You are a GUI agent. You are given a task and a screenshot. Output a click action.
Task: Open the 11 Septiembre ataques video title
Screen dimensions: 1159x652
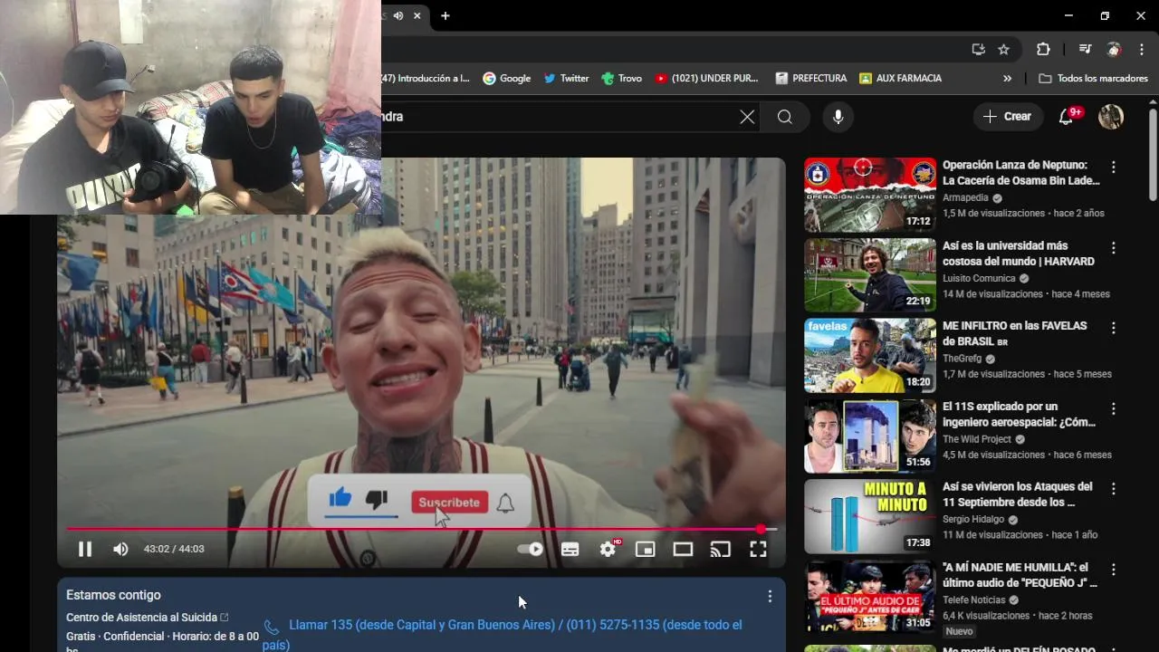pos(1018,494)
